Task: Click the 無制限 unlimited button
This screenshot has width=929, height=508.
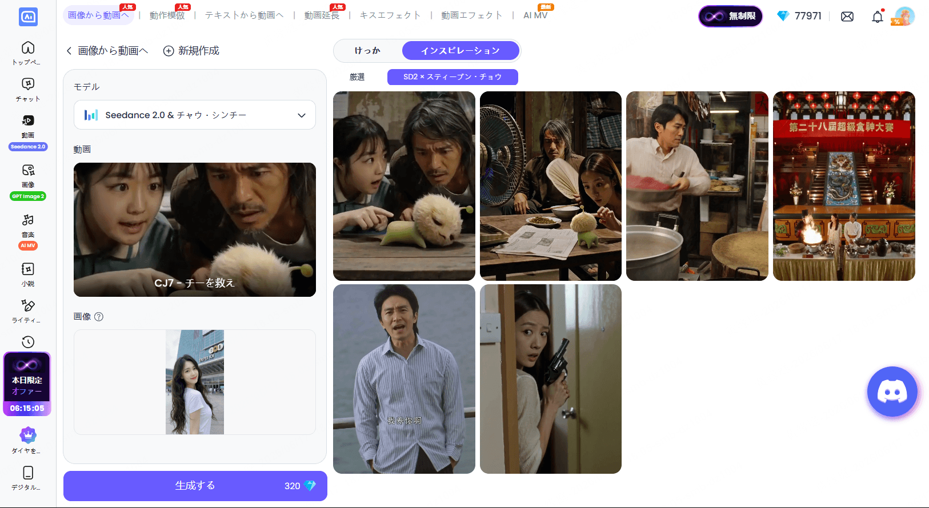Action: pos(730,16)
